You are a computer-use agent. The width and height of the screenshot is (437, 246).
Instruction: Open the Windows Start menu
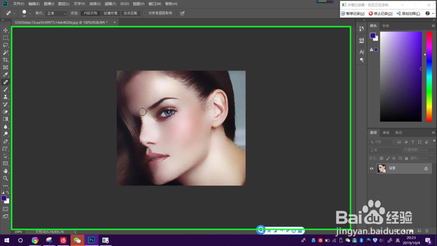click(x=7, y=240)
